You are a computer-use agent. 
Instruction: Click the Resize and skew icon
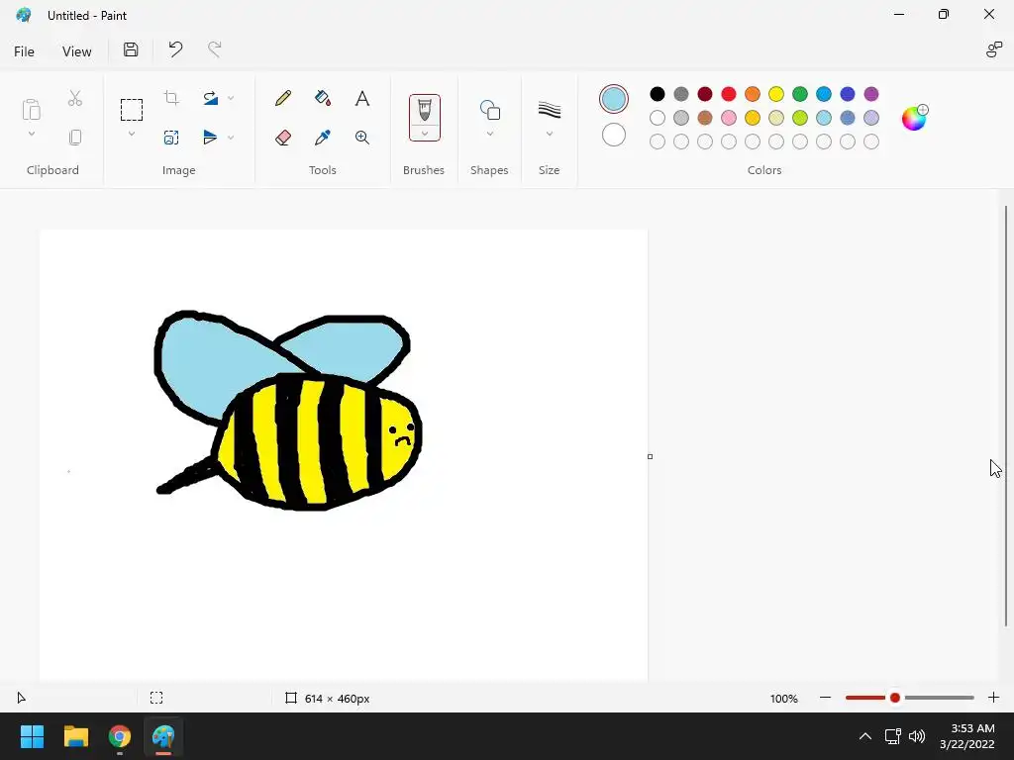click(x=171, y=137)
